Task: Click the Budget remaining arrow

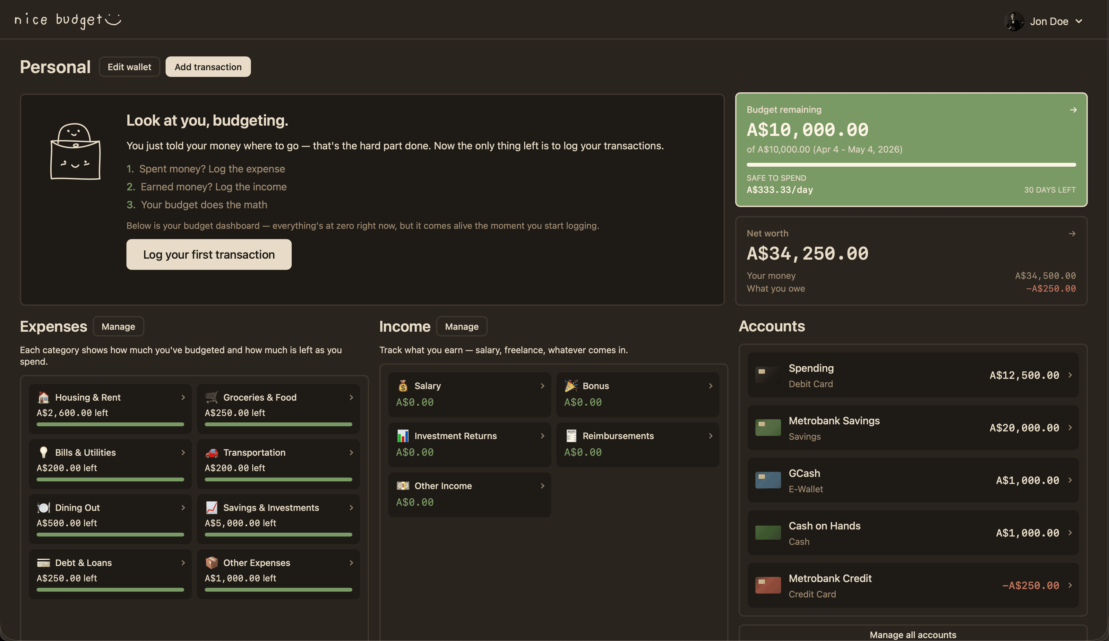Action: [x=1073, y=110]
